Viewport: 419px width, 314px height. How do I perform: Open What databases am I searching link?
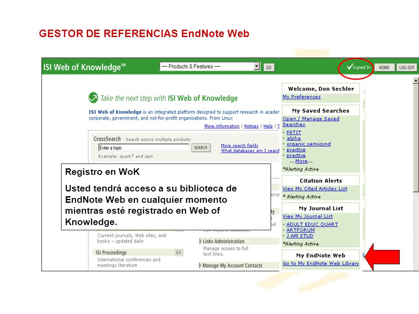point(250,151)
